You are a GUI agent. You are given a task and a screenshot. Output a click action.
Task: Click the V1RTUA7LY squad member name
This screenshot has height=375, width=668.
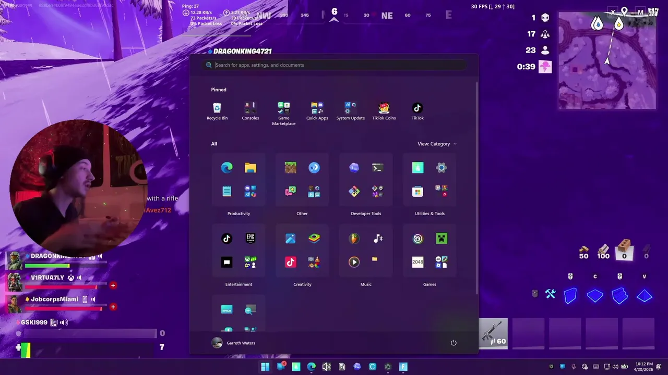pos(47,278)
